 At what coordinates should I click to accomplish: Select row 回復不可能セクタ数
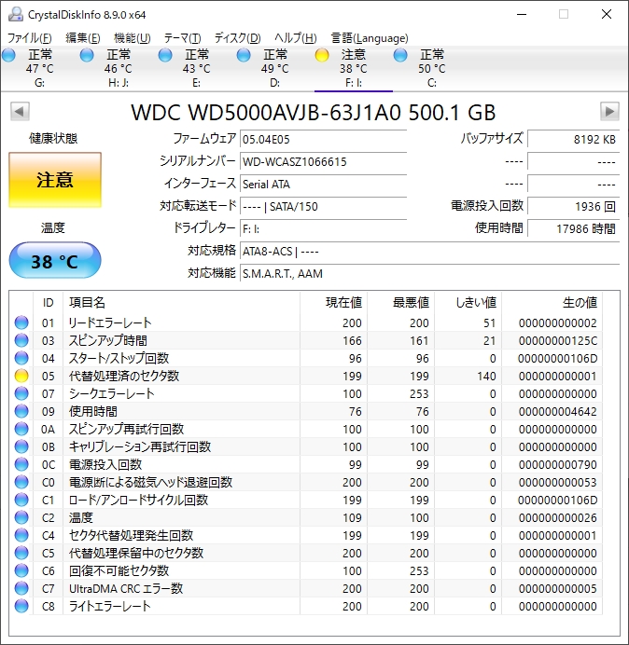306,570
